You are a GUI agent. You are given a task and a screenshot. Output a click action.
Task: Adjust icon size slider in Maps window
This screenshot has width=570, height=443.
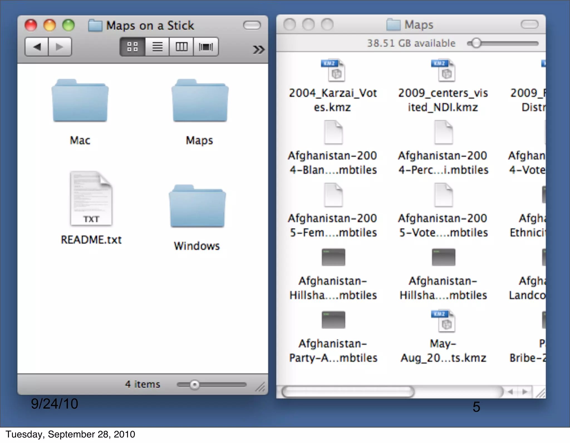[x=476, y=43]
